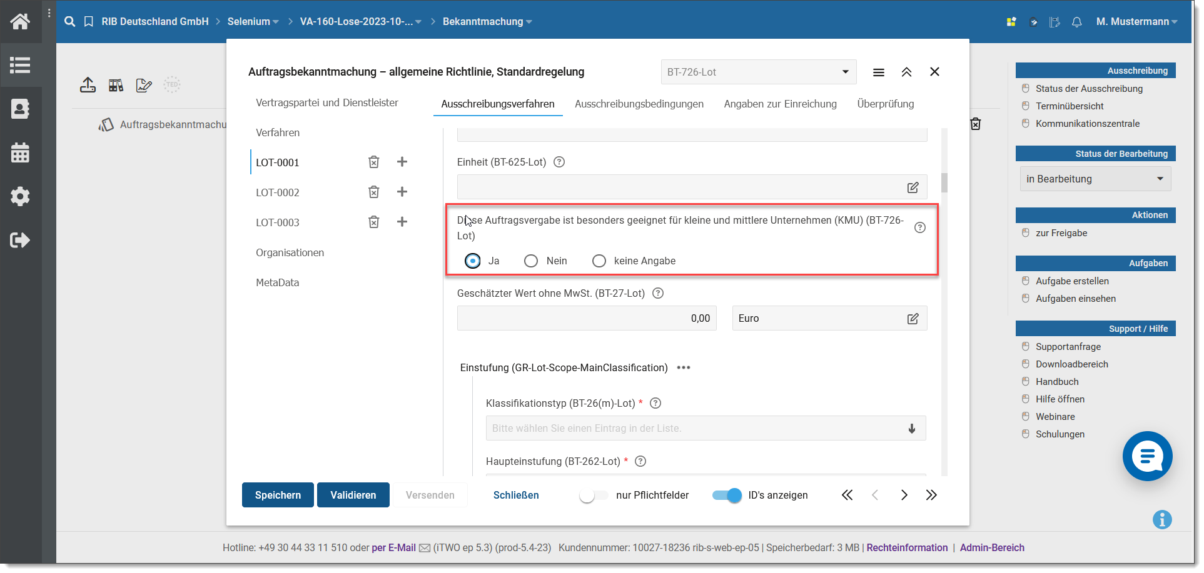Open the Rechteinformation footer link
This screenshot has height=573, width=1204.
(x=907, y=547)
